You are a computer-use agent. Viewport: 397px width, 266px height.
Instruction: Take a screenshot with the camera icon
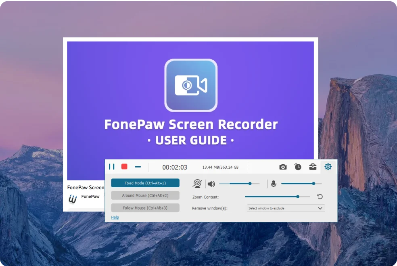283,167
